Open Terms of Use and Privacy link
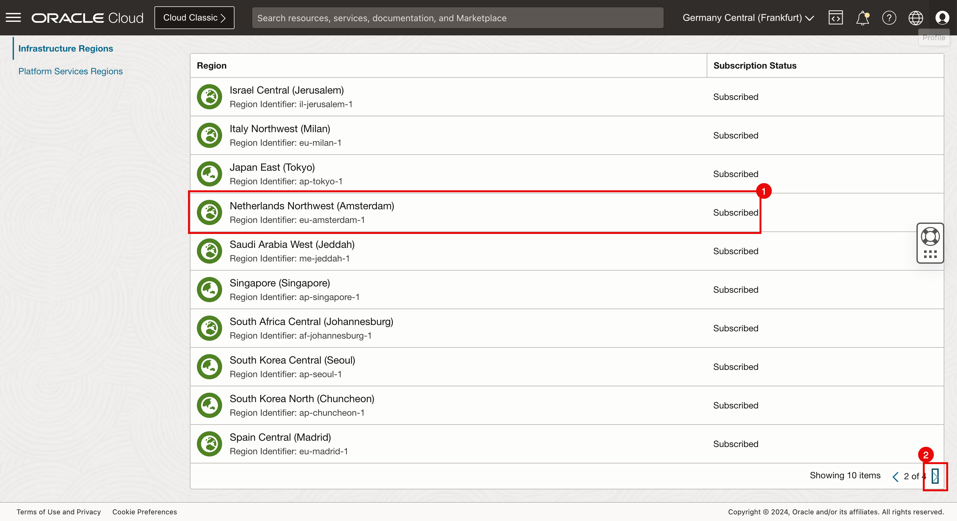 [x=58, y=512]
